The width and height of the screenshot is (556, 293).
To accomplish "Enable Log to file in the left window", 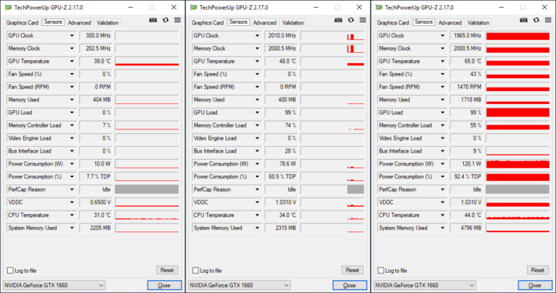I will point(10,271).
